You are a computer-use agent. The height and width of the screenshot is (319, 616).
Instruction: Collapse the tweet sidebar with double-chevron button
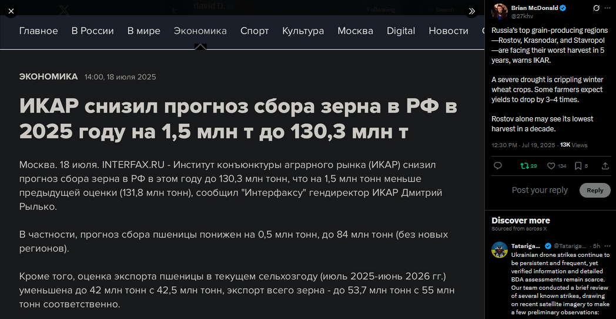[x=472, y=11]
